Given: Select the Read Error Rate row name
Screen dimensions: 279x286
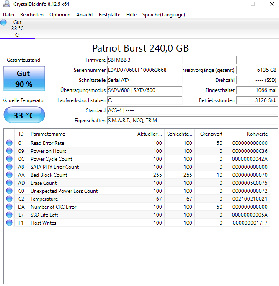Looking at the screenshot, I should pyautogui.click(x=47, y=143).
